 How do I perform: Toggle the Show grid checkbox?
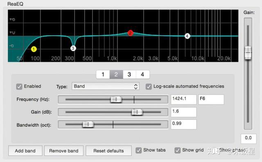(x=177, y=150)
